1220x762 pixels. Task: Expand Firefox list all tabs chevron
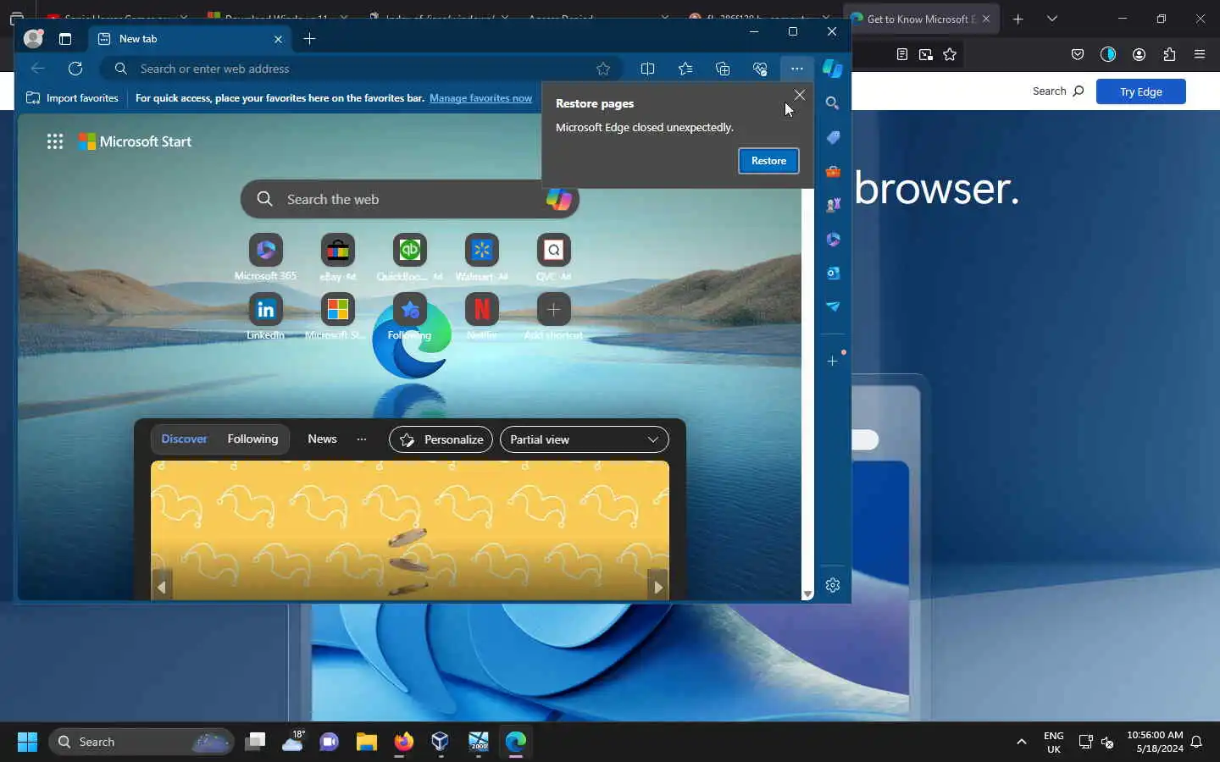1052,19
